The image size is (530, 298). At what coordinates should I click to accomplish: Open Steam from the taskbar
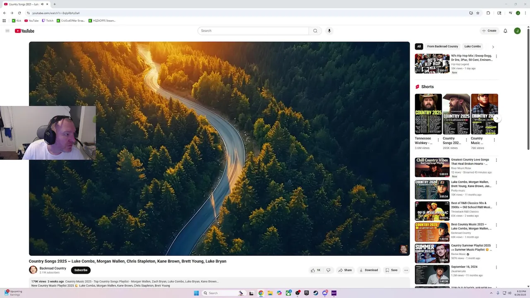(316, 293)
